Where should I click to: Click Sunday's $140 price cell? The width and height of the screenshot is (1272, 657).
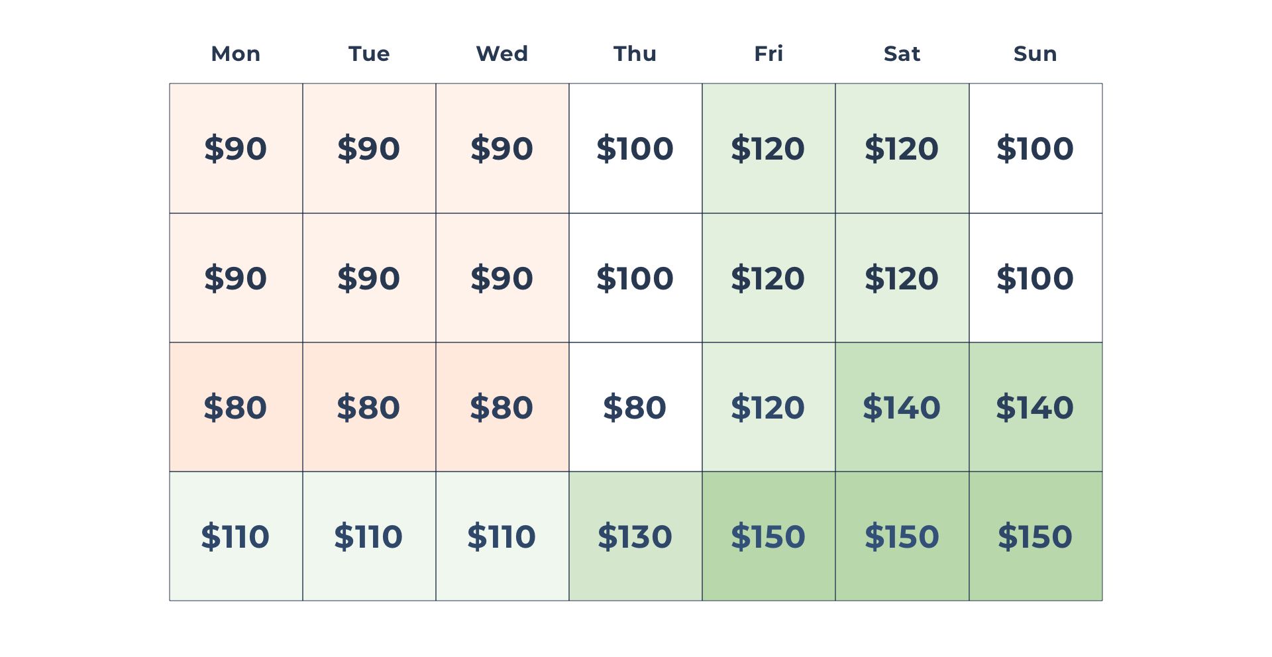click(1036, 407)
